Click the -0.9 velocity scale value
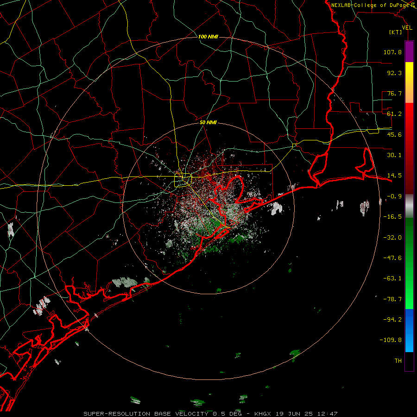417x417 pixels. click(x=394, y=196)
